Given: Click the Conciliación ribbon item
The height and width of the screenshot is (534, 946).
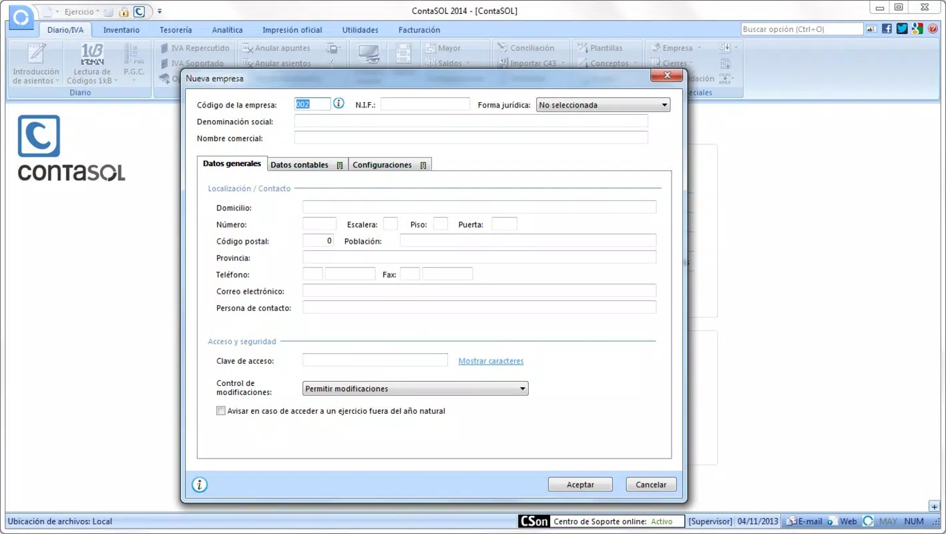Looking at the screenshot, I should click(x=526, y=48).
